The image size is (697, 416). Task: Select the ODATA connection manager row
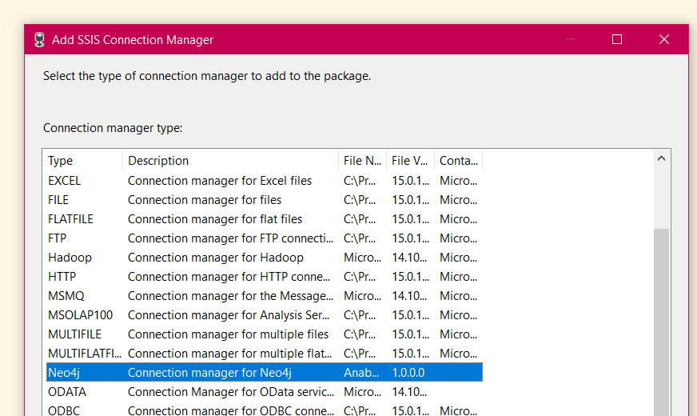(x=265, y=391)
